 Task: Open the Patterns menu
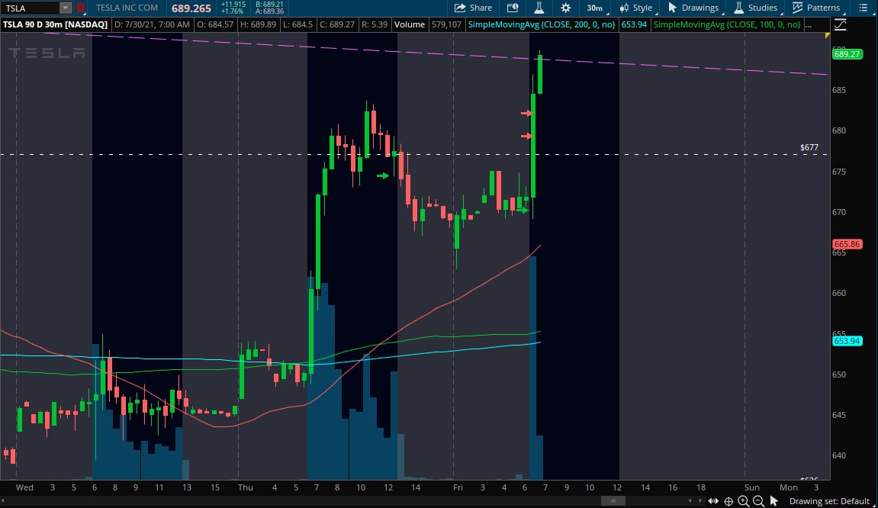[818, 8]
